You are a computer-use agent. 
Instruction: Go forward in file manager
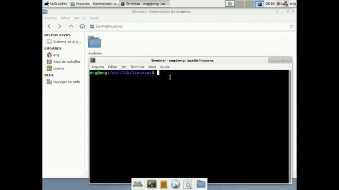pos(60,26)
